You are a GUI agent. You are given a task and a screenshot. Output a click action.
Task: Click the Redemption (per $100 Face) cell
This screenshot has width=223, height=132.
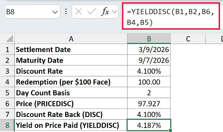tap(71, 82)
